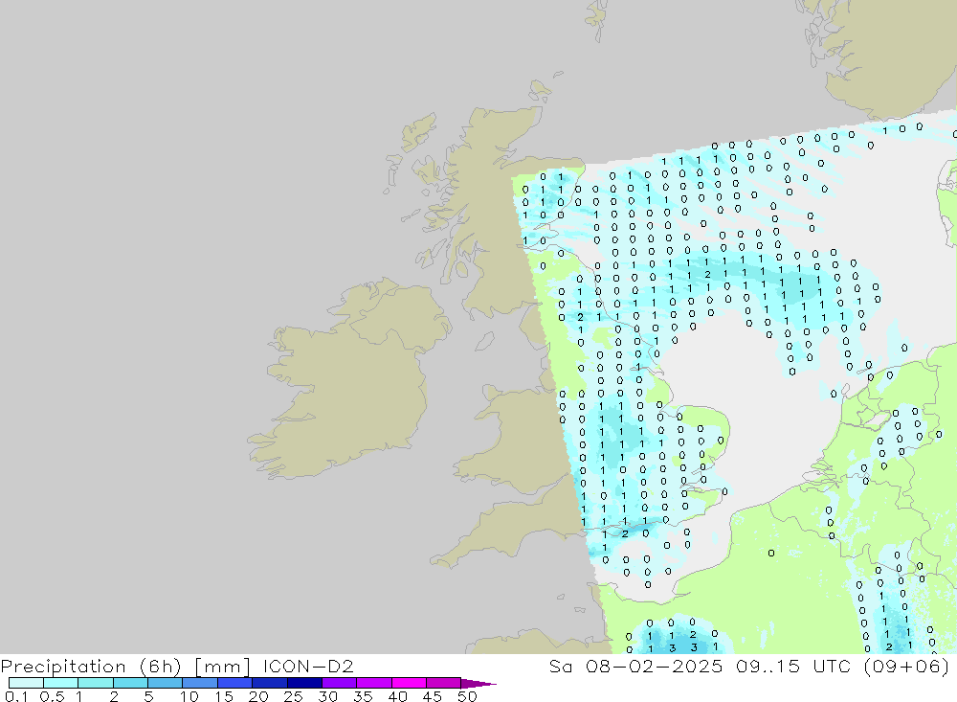Click the '0.1' legend scale value
Viewport: 957px width, 702px height.
tap(16, 696)
